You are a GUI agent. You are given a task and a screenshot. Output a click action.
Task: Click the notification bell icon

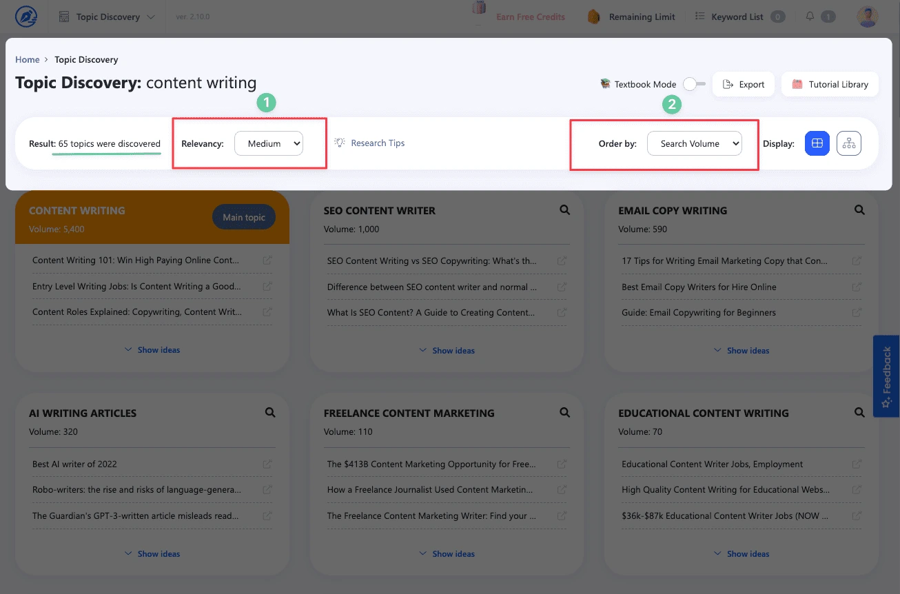(x=810, y=16)
